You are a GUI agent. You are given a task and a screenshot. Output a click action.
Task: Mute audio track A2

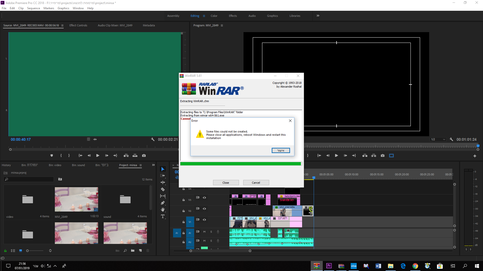point(204,241)
